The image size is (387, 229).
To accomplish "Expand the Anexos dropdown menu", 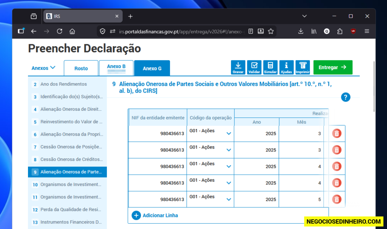I will tap(43, 68).
